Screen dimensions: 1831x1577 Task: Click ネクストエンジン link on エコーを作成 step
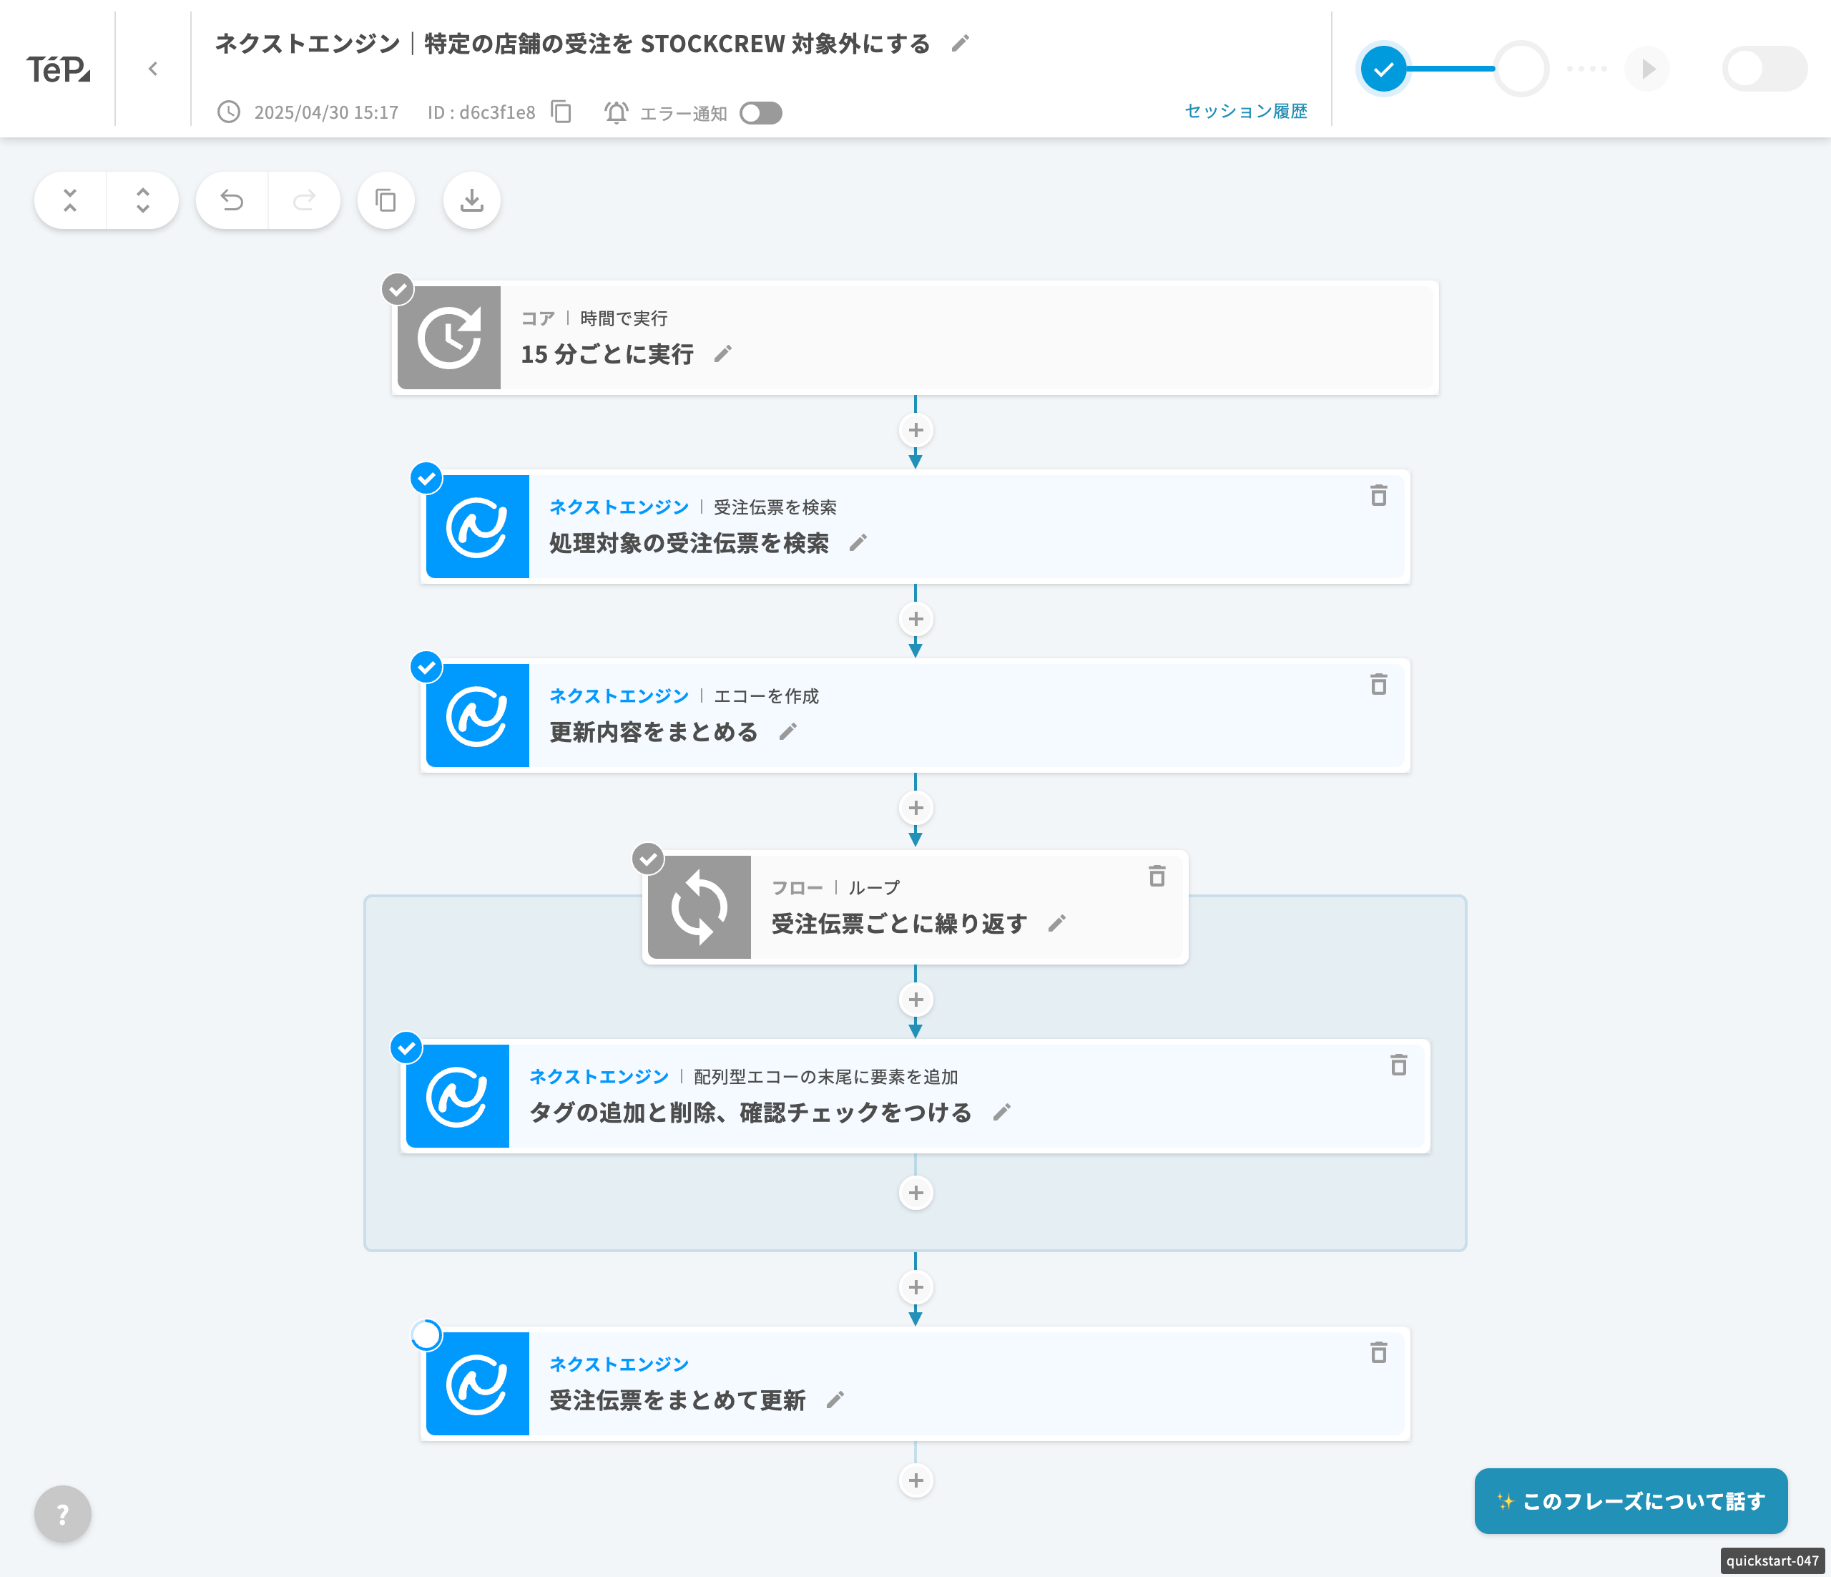619,697
